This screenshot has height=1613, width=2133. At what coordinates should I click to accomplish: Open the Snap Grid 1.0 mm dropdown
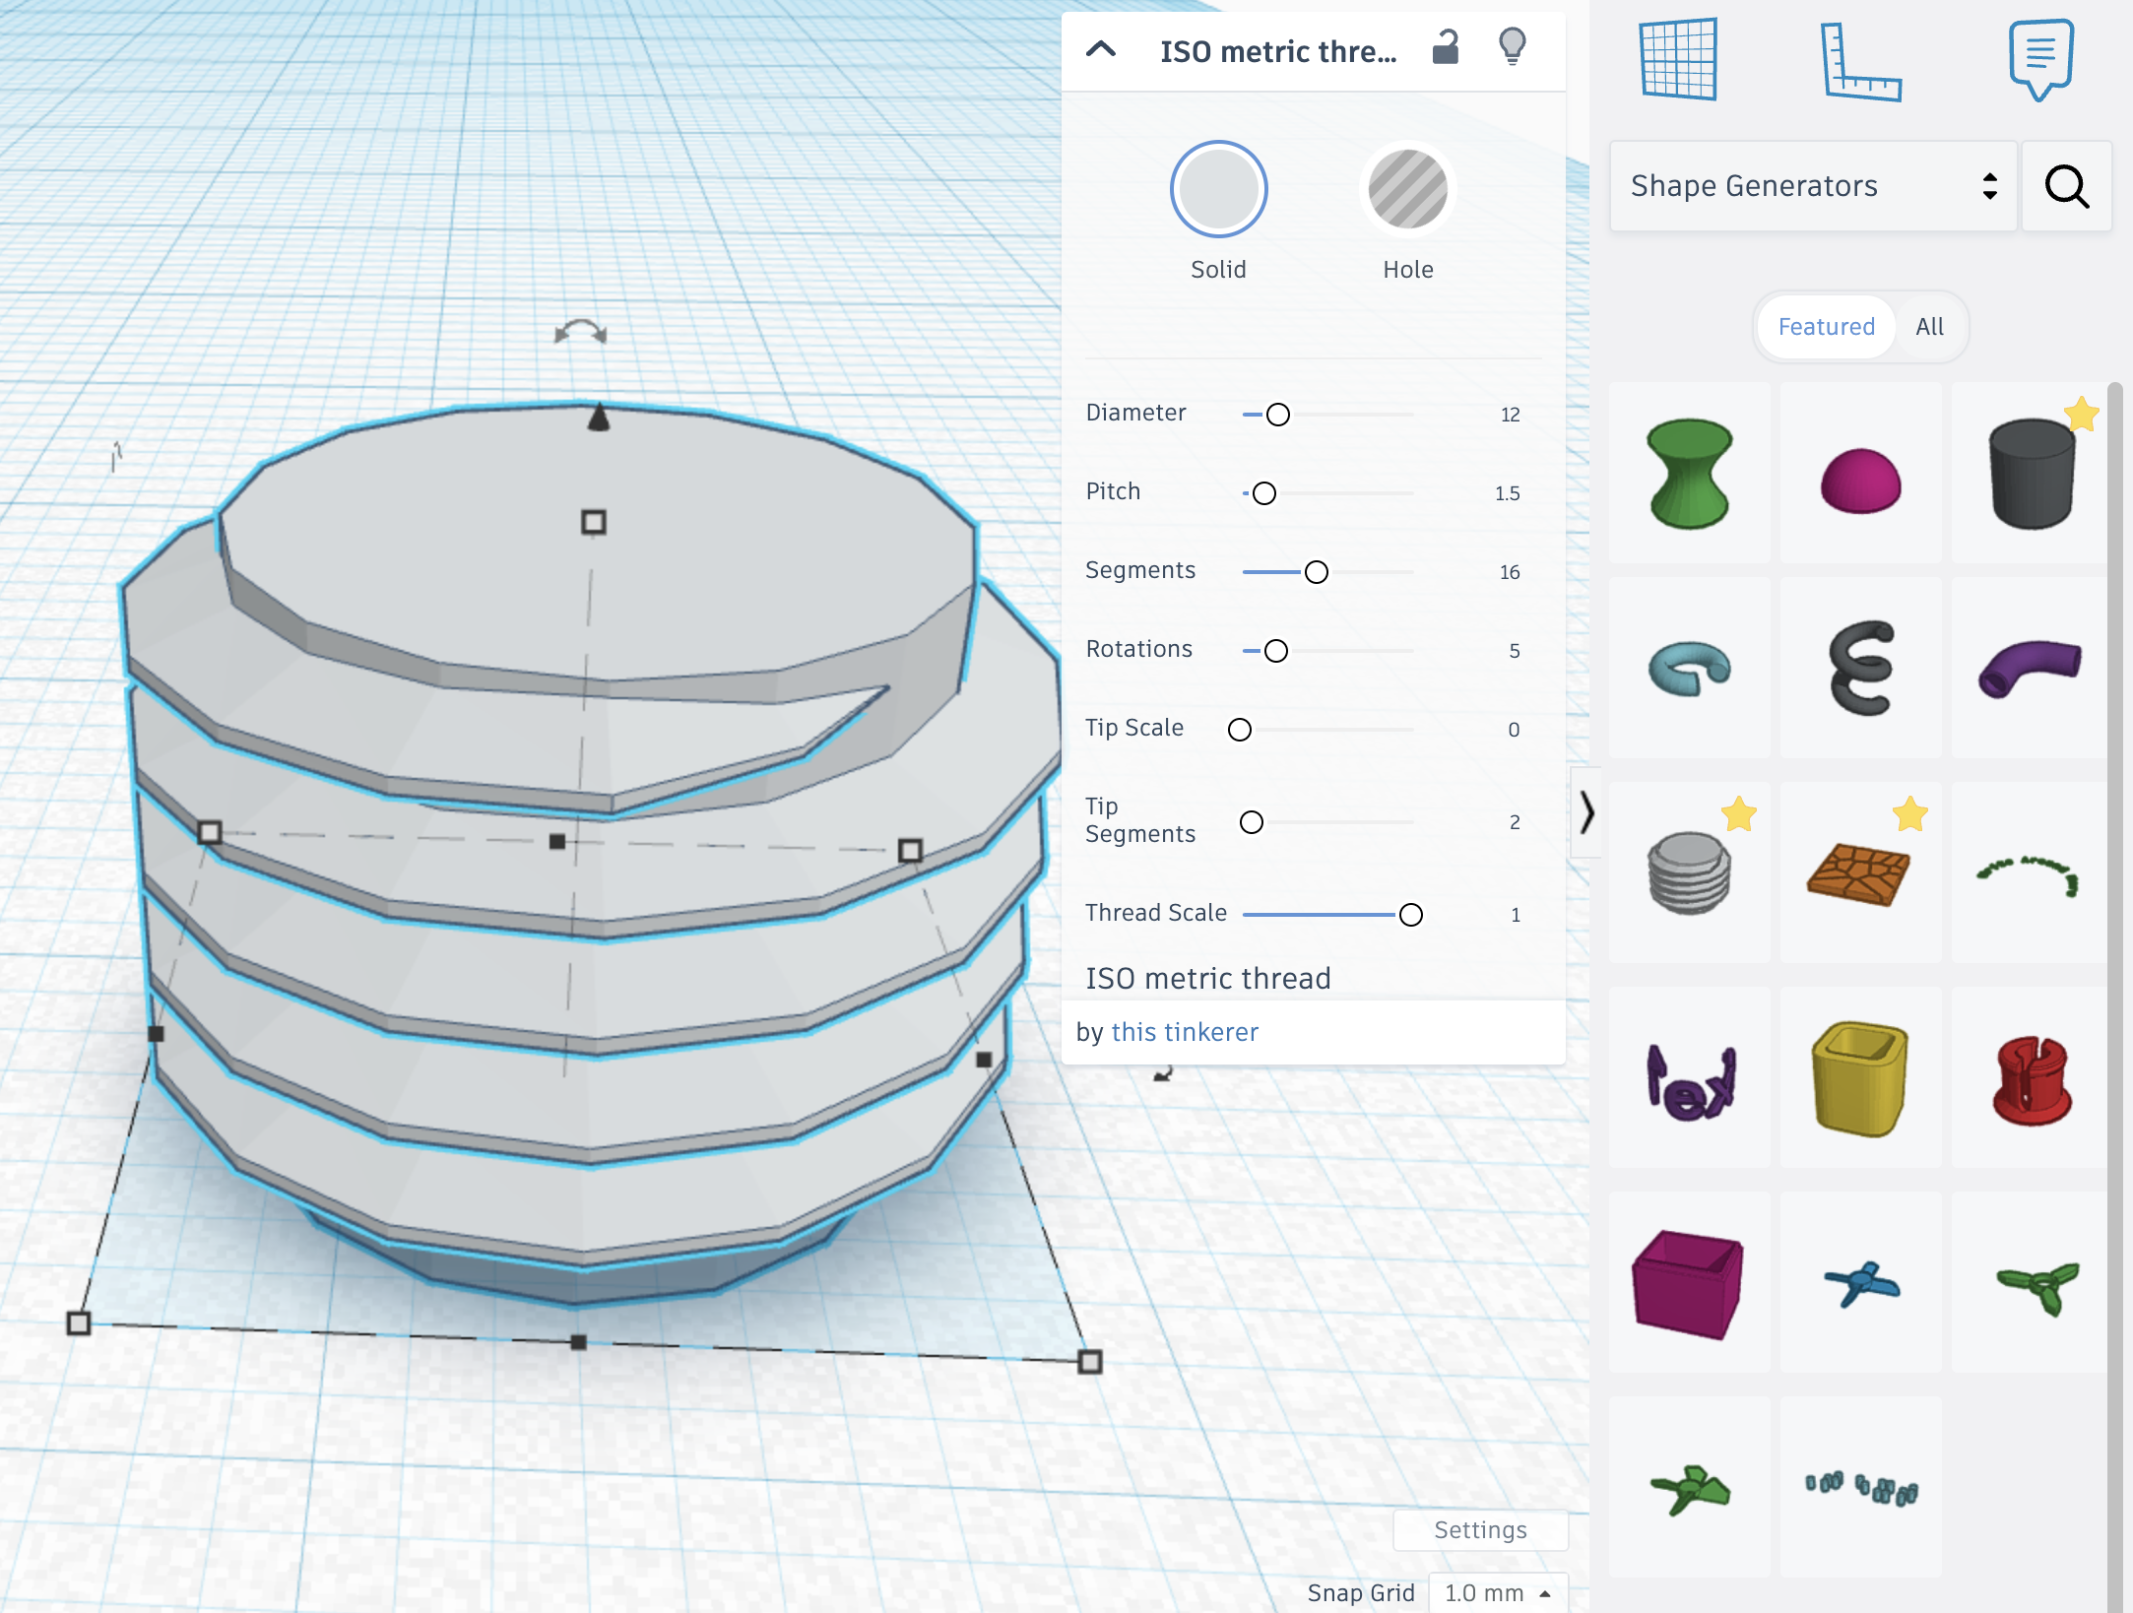[1498, 1592]
